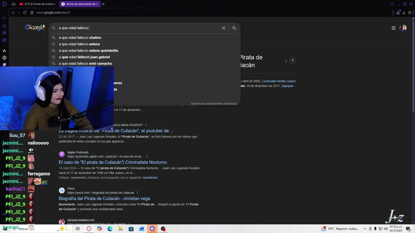The image size is (415, 233).
Task: Open options for Apple Podcasts result
Action: click(147, 157)
